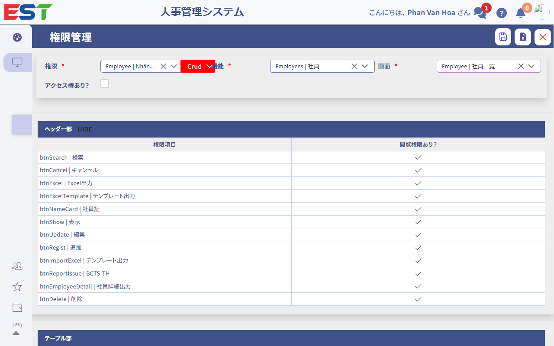Click the 閲覧権限あり? column header
The image size is (554, 346).
click(418, 144)
